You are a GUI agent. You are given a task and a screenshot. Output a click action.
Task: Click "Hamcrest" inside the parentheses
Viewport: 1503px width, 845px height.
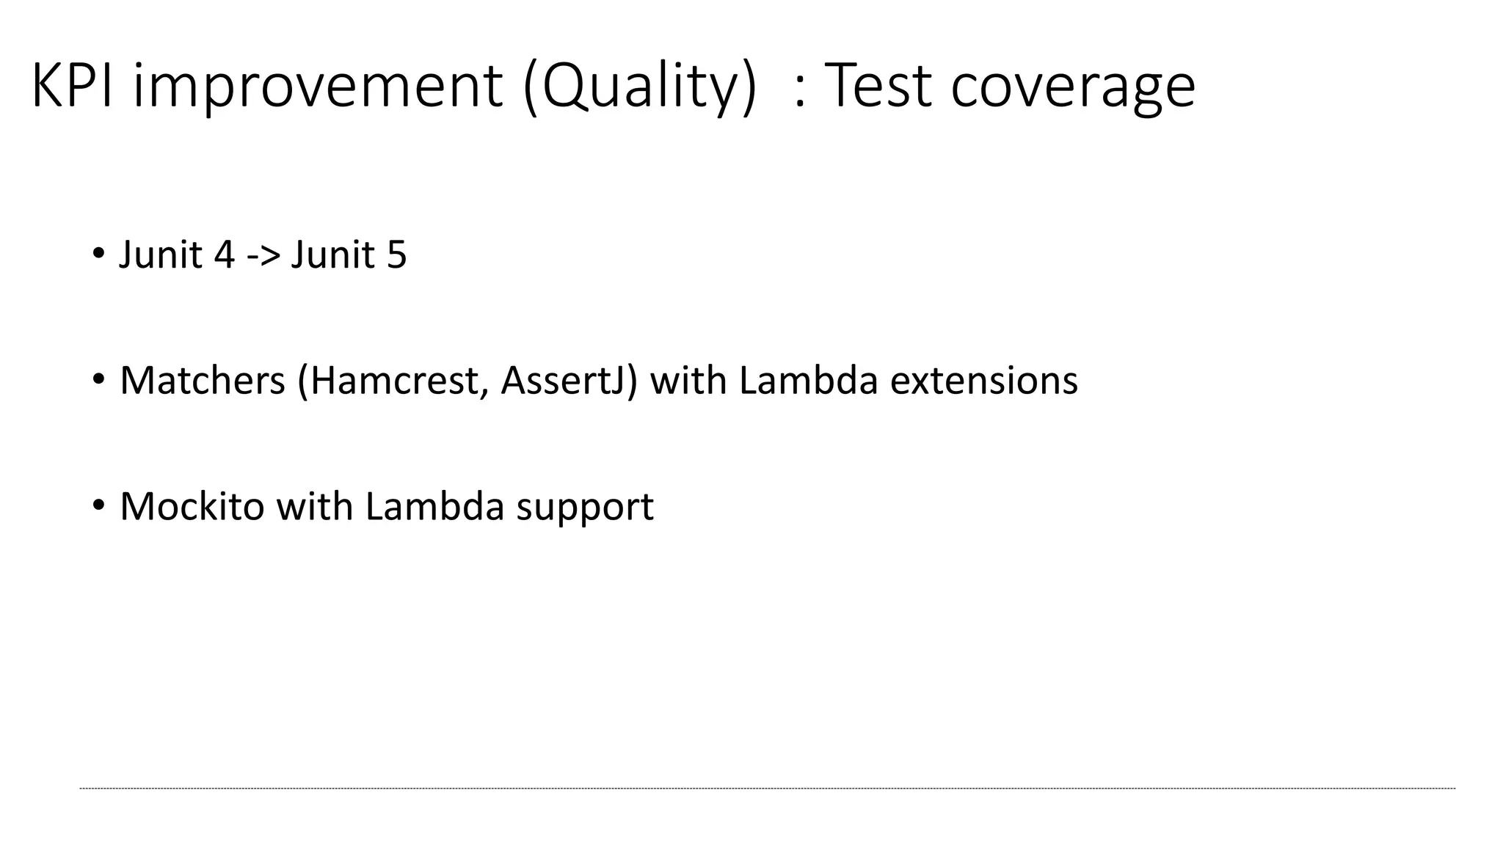click(x=395, y=381)
